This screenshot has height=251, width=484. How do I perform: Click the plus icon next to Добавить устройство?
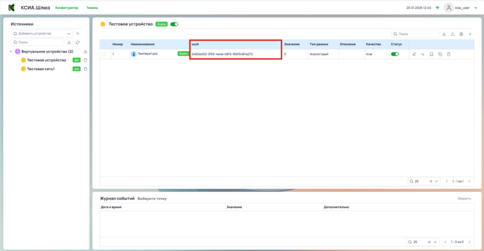(x=77, y=33)
